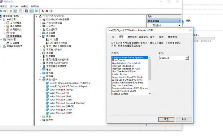
Task: Switch to the 一般 tab
Action: [112, 37]
